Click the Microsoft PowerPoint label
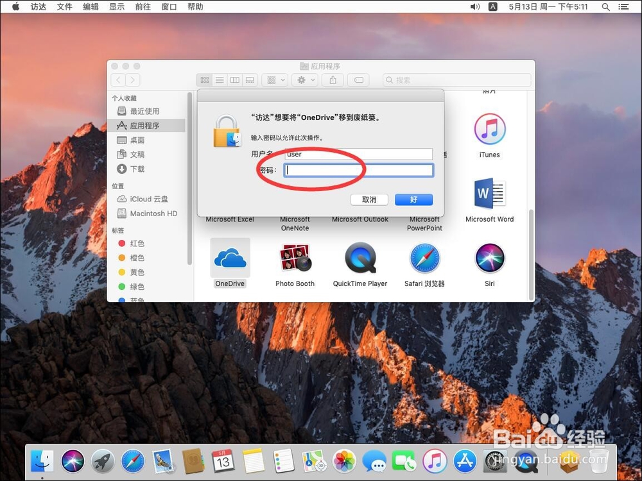The height and width of the screenshot is (481, 642). pyautogui.click(x=424, y=224)
